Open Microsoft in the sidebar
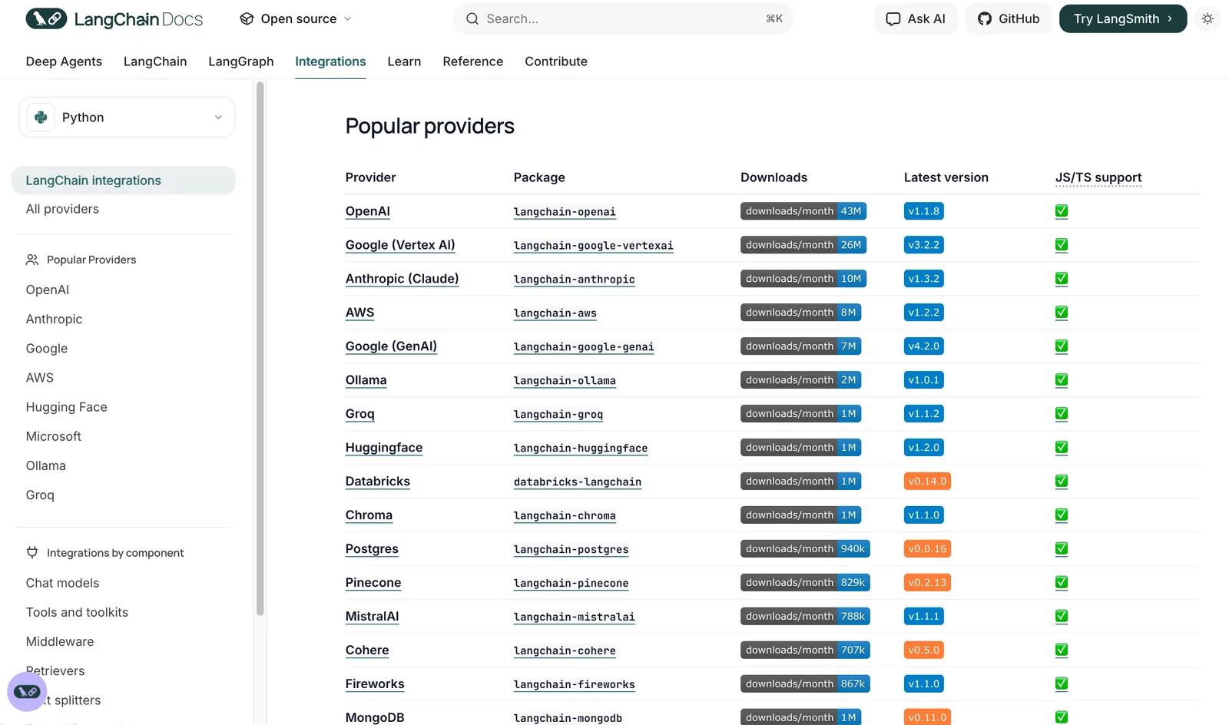 point(53,436)
